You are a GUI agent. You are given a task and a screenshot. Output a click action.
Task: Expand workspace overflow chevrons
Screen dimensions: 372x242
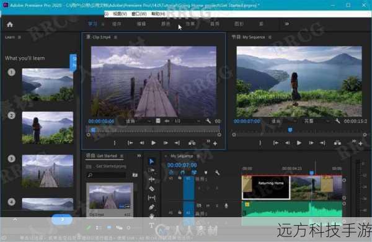(x=287, y=24)
